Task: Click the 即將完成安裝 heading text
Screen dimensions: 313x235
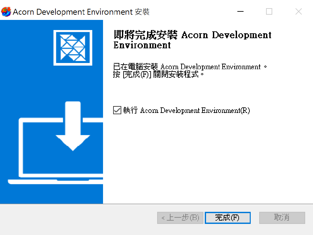Action: click(145, 35)
